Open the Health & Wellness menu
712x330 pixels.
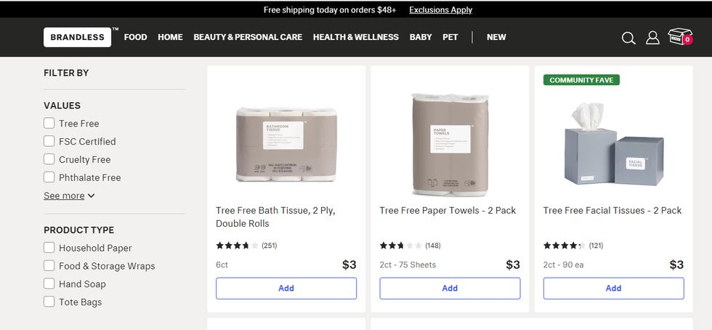coord(356,37)
